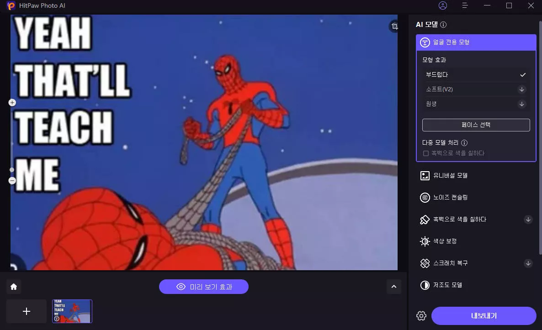This screenshot has height=330, width=542.
Task: Click the zoom in plus icon
Action: tap(12, 103)
